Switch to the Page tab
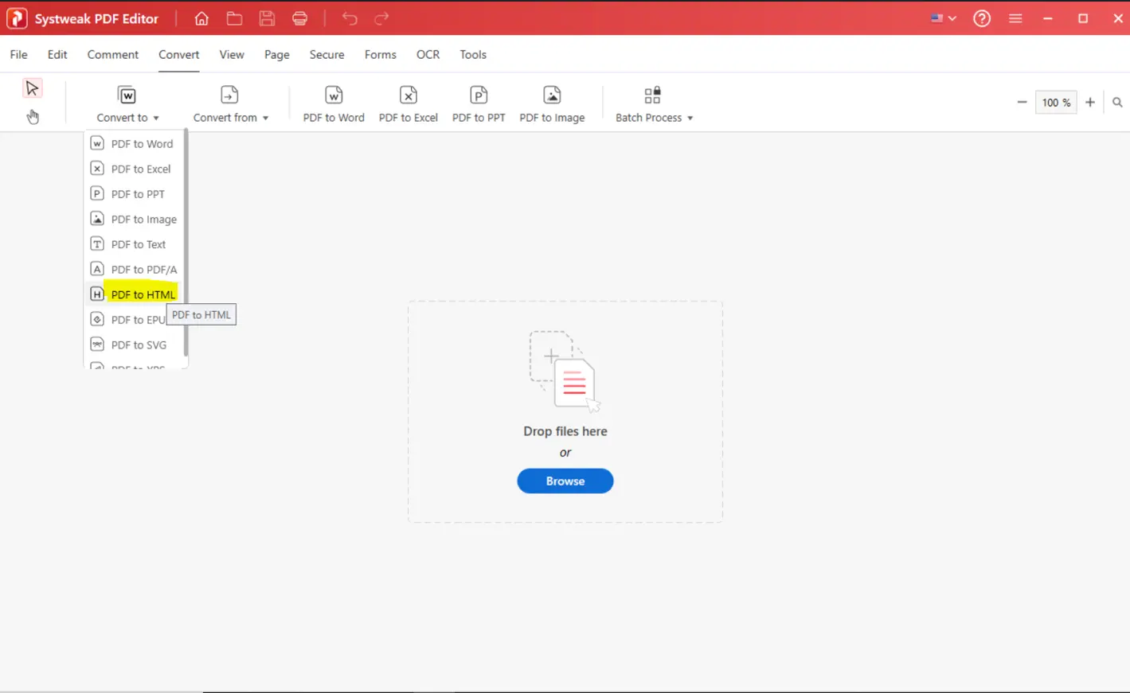Viewport: 1130px width, 693px height. (x=277, y=54)
